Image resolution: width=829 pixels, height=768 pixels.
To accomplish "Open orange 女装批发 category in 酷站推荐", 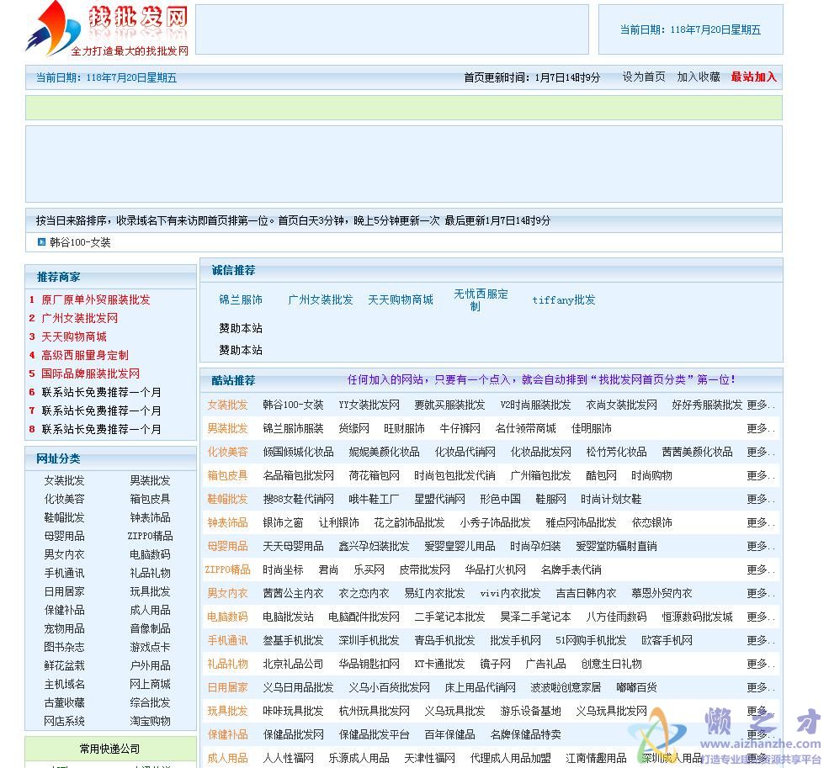I will (227, 405).
